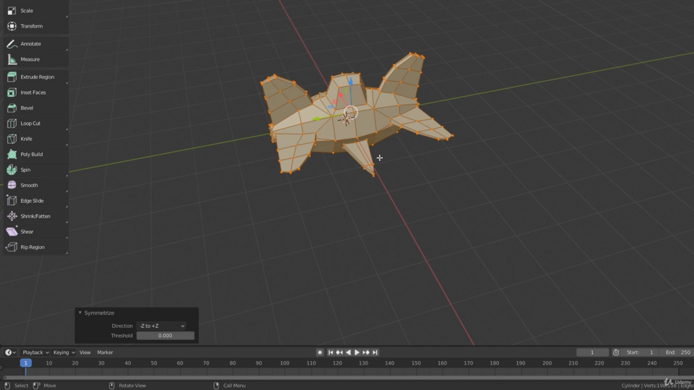Choose the Smooth tool

tap(36, 185)
